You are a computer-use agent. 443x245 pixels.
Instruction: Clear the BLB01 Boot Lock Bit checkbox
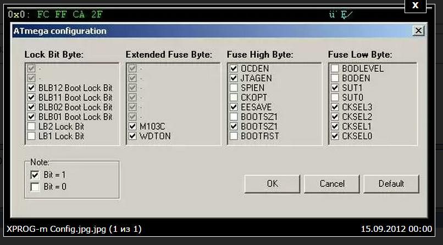click(31, 117)
